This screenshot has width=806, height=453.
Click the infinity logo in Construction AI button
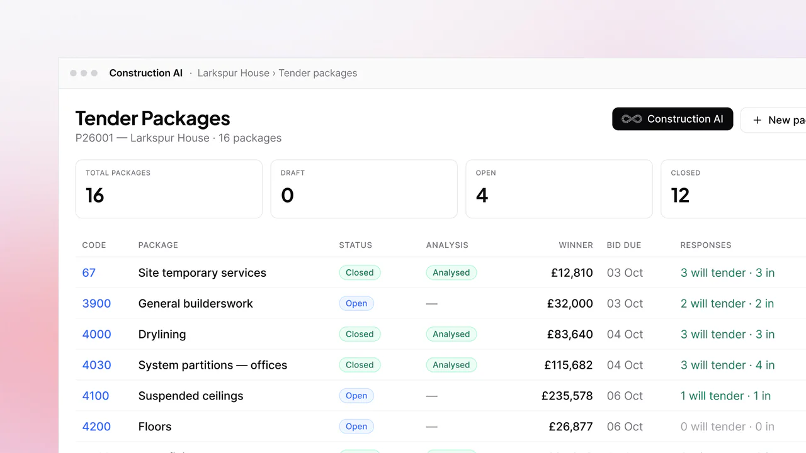coord(632,119)
